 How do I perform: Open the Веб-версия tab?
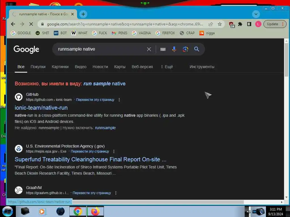point(142,67)
